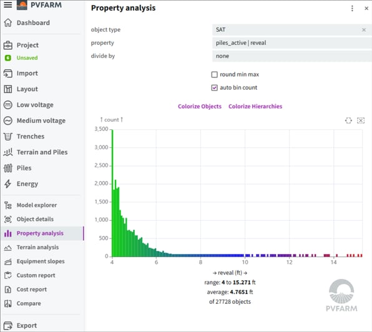The height and width of the screenshot is (332, 372).
Task: Click the PVFARM logo icon
Action: (22, 5)
